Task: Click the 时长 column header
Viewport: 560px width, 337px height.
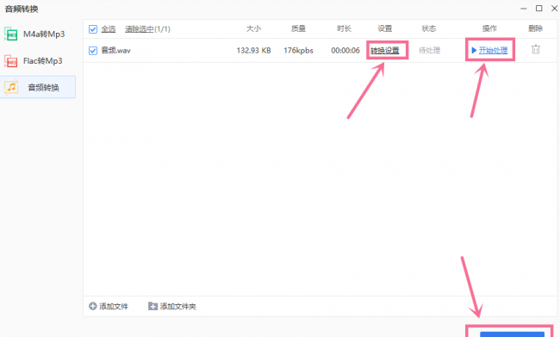Action: (x=345, y=28)
